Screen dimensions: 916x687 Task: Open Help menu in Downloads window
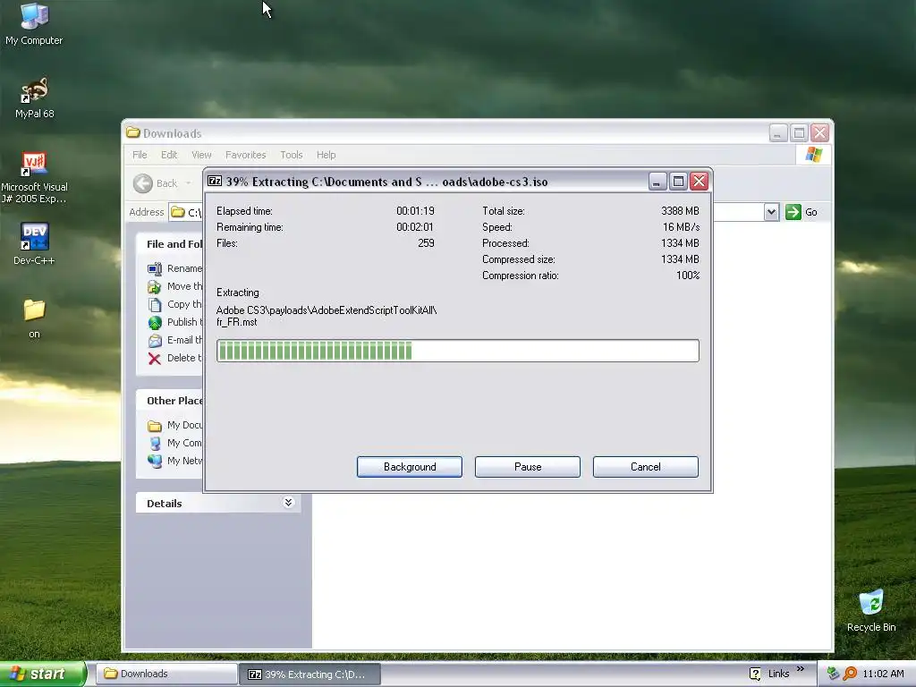(326, 155)
